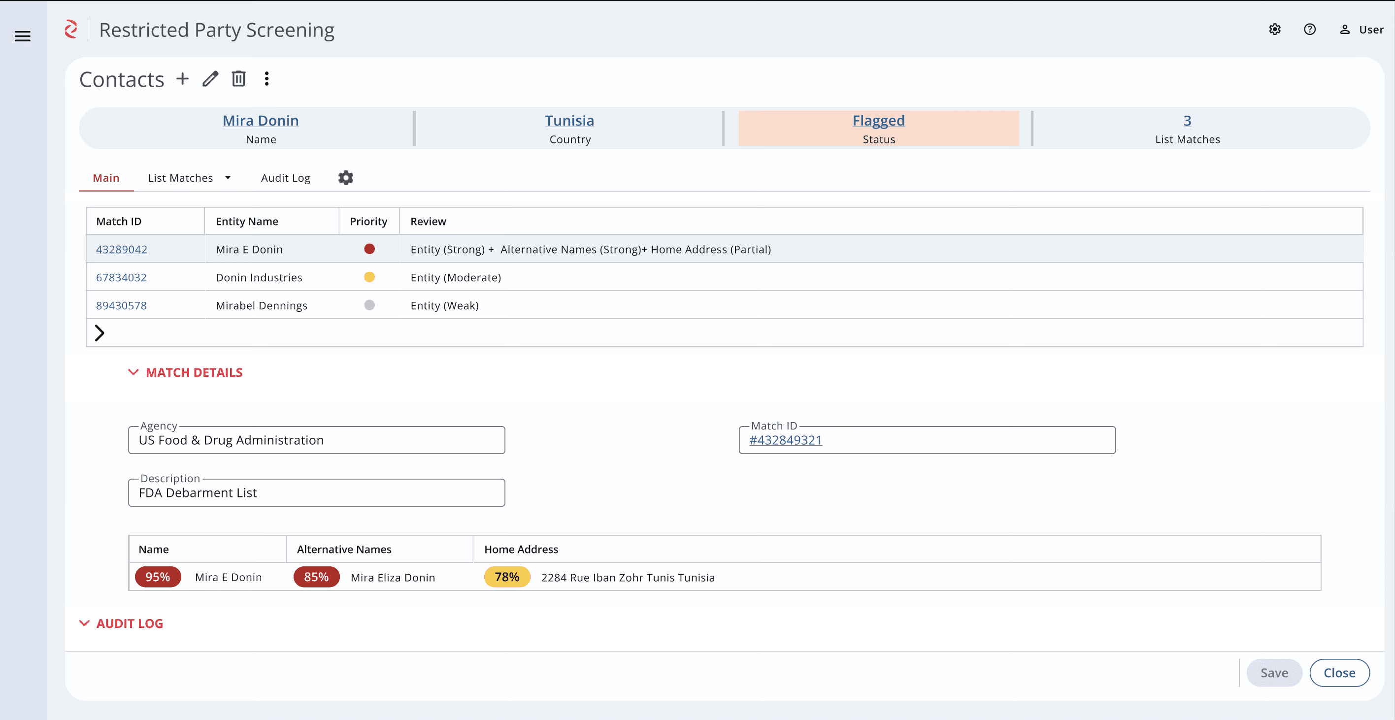Screen dimensions: 1395x720
Task: Open the hamburger navigation menu
Action: pos(22,36)
